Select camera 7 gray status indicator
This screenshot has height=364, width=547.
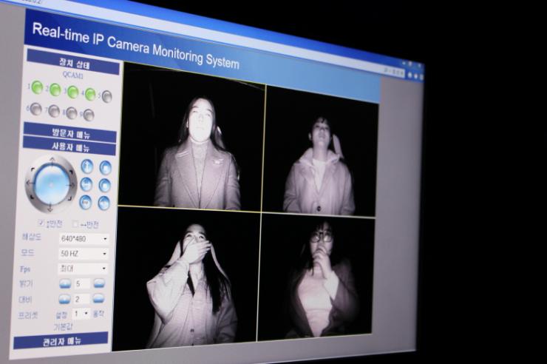point(54,111)
